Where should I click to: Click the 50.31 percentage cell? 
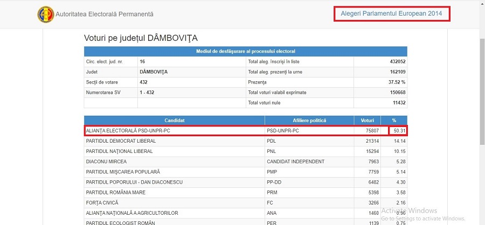[x=398, y=131]
